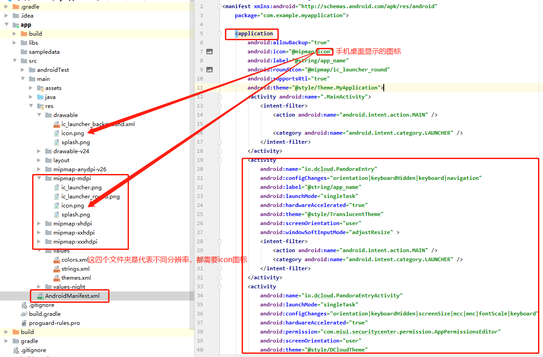Click the ic_launcher_background.xml file icon
The height and width of the screenshot is (357, 543).
57,124
